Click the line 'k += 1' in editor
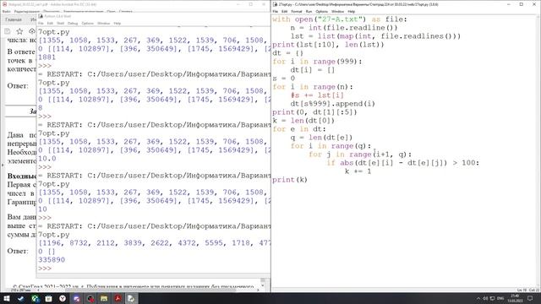The image size is (541, 304). pyautogui.click(x=358, y=171)
